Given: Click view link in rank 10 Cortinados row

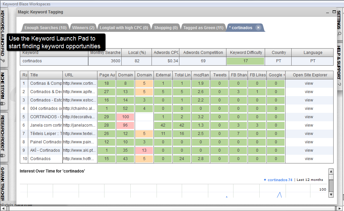Looking at the screenshot, I should pos(309,159).
